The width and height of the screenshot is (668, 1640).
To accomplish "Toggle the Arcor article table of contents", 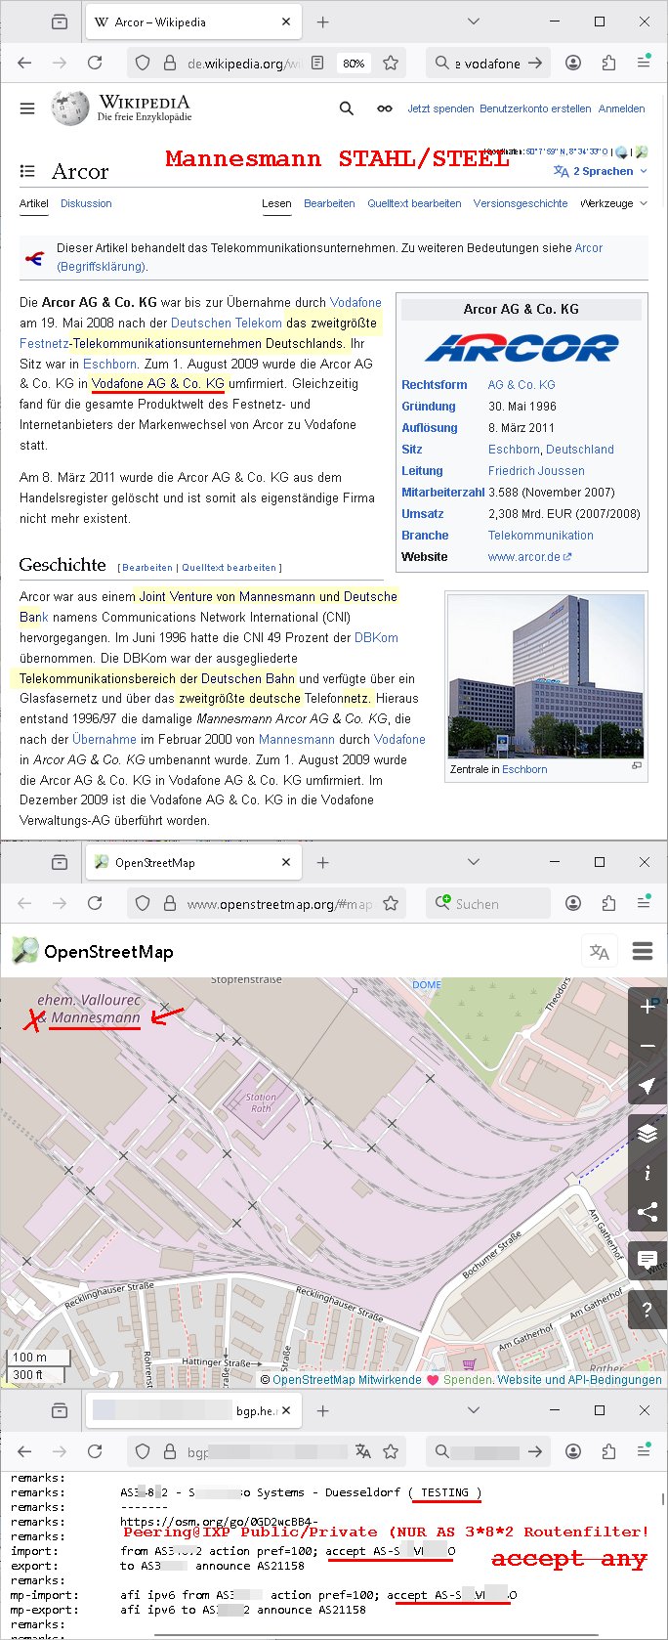I will point(27,171).
